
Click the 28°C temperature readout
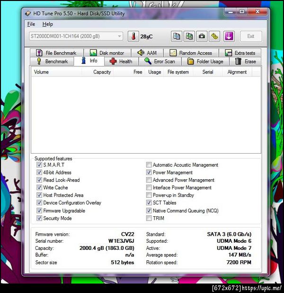click(x=146, y=37)
